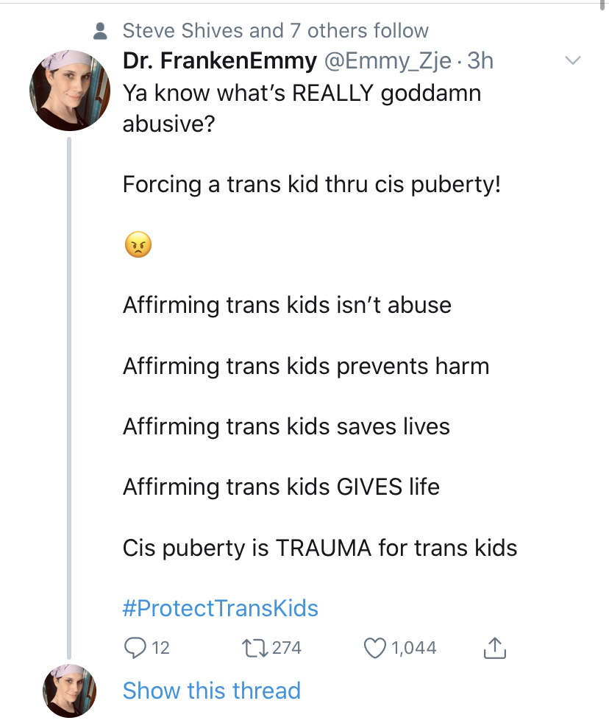Open the small avatar beside Show this thread
609x723 pixels.
click(x=70, y=691)
